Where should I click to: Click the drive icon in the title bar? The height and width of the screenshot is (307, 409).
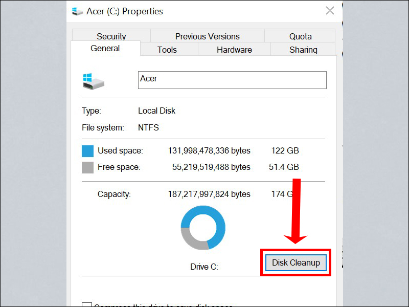(78, 11)
